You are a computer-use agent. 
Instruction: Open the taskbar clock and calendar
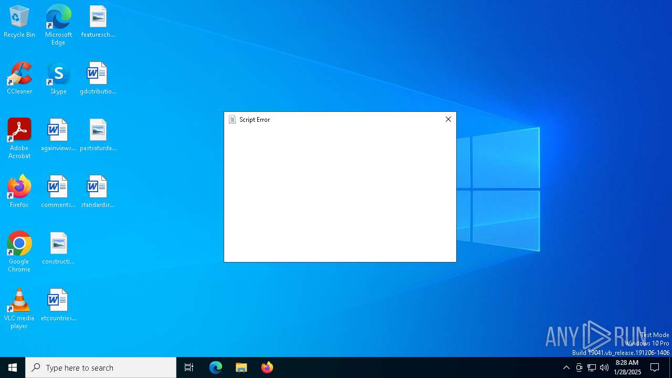pyautogui.click(x=627, y=367)
